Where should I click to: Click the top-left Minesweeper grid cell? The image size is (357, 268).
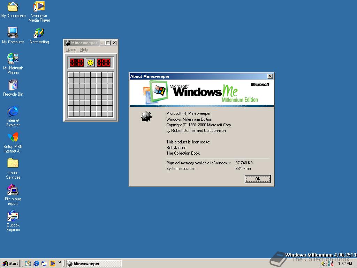pos(71,75)
